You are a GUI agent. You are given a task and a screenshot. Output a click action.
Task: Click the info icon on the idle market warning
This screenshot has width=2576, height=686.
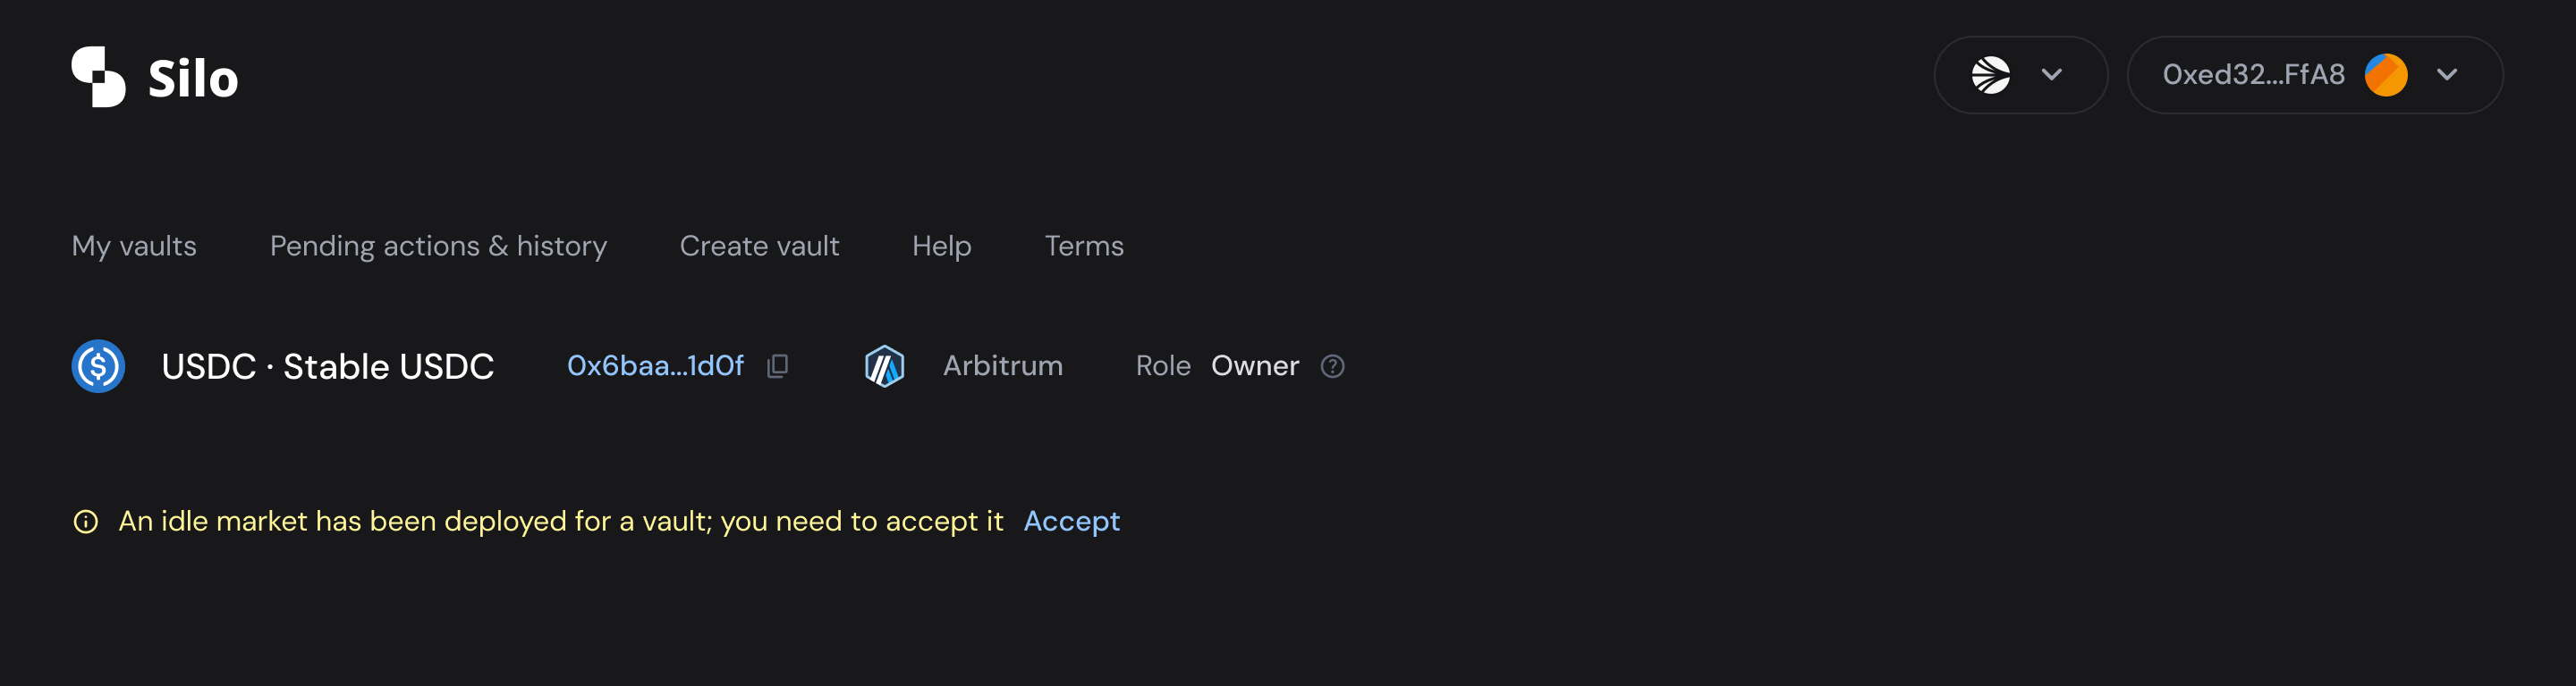(x=85, y=522)
